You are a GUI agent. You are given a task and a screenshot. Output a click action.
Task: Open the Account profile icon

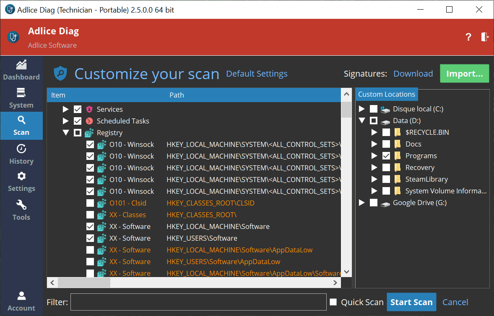pyautogui.click(x=21, y=296)
